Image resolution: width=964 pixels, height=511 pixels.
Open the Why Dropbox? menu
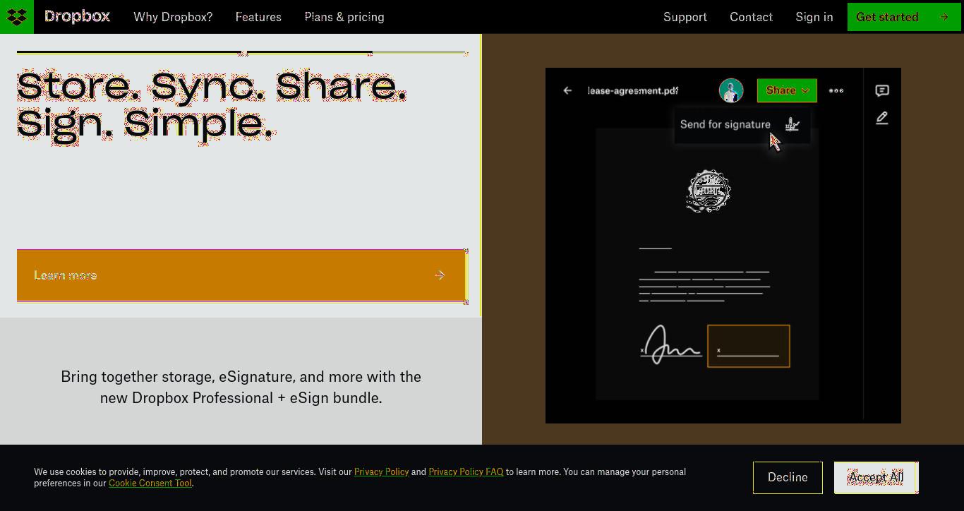(x=173, y=17)
